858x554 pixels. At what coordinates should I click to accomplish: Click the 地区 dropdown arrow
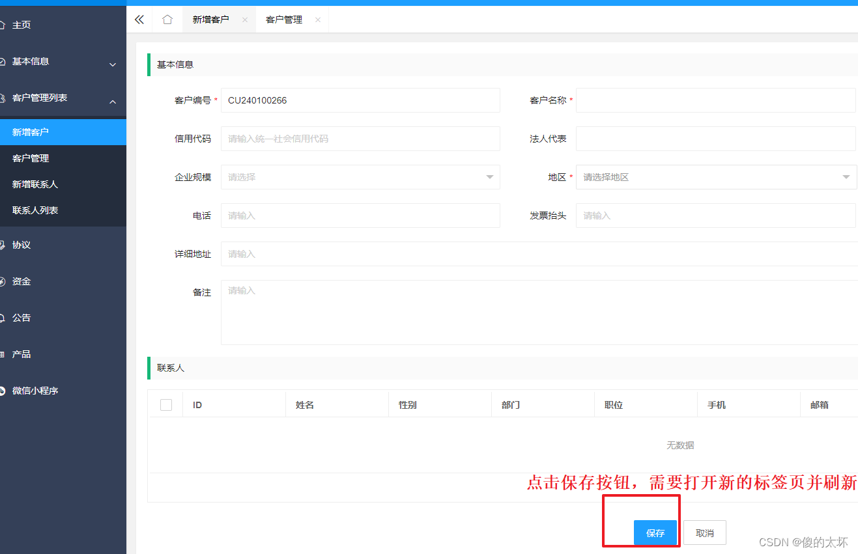(846, 177)
